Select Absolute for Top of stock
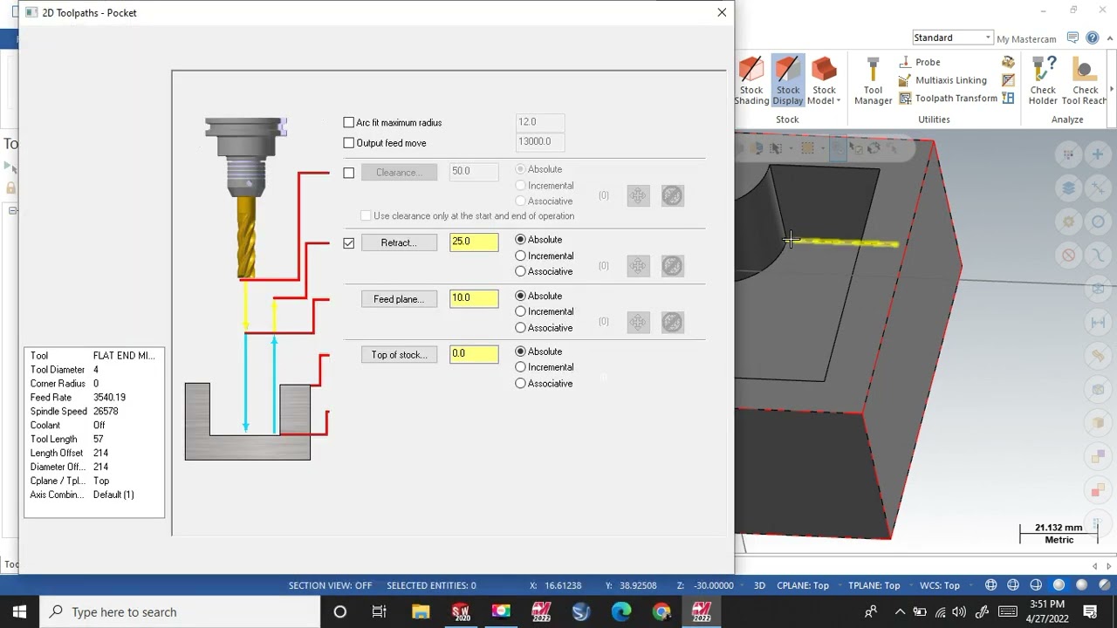 pos(521,352)
